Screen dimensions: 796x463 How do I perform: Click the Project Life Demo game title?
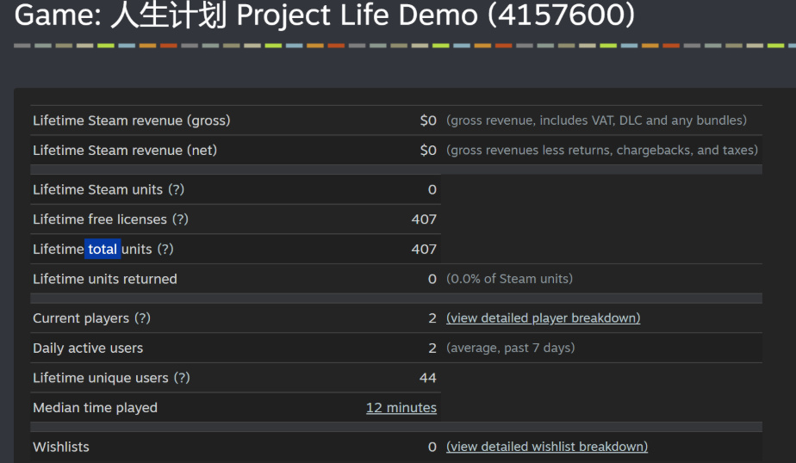click(325, 15)
